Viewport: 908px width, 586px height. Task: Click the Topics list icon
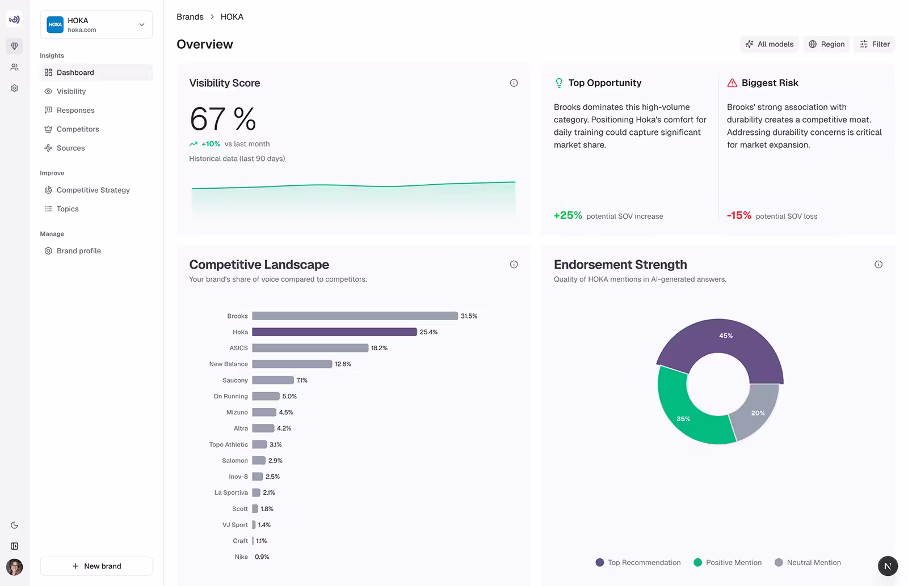tap(48, 209)
